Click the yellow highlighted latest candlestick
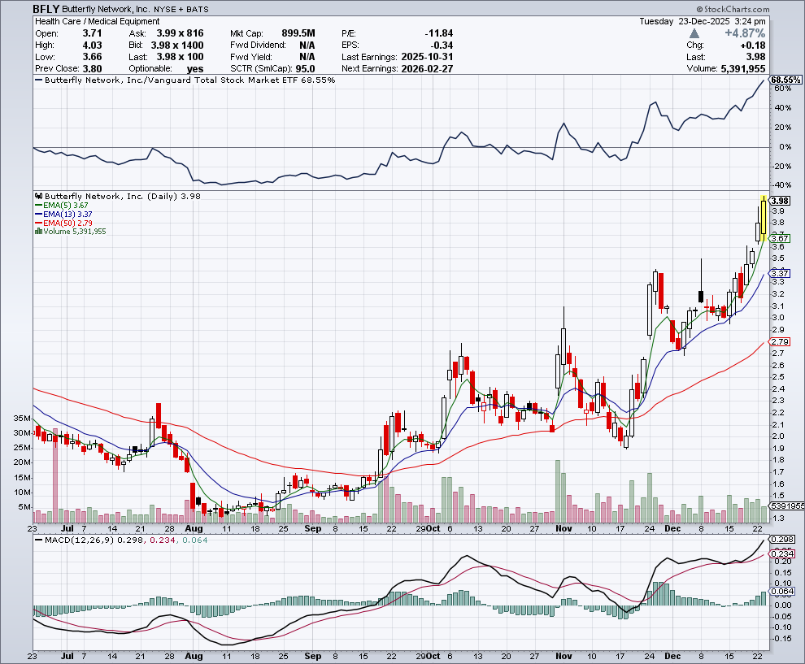The width and height of the screenshot is (805, 664). point(764,218)
